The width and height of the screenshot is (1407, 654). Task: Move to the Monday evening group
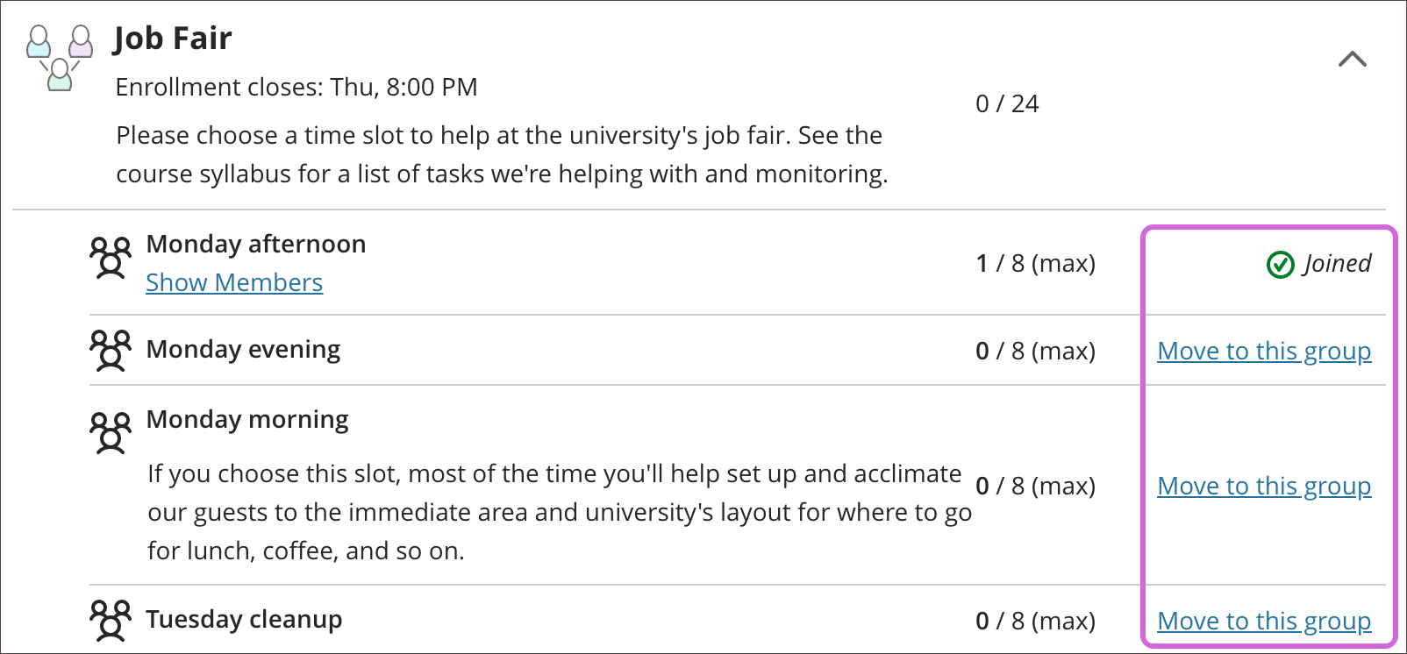[1263, 352]
